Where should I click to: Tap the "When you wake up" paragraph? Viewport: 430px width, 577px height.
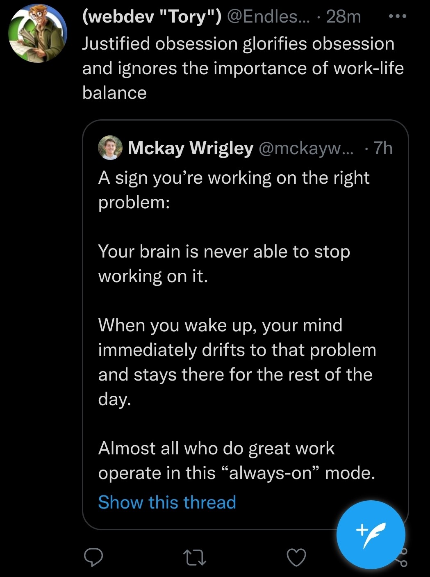[x=237, y=362]
